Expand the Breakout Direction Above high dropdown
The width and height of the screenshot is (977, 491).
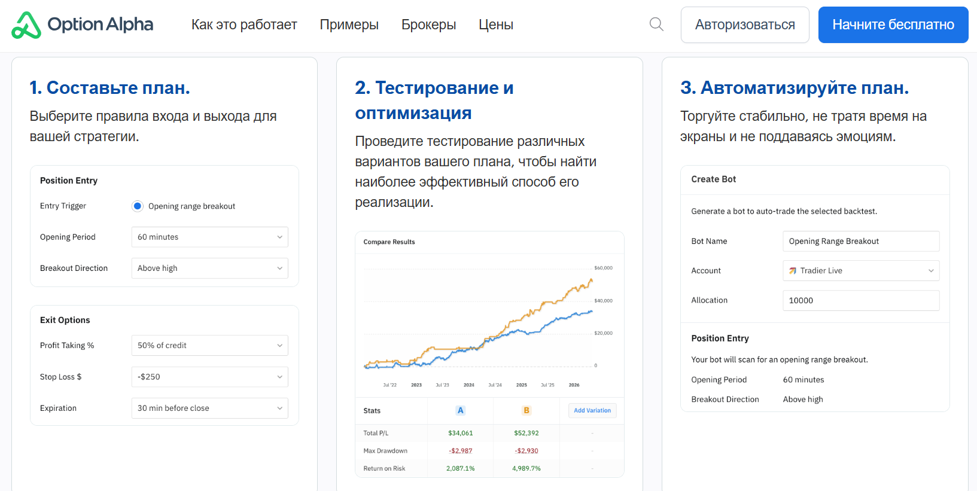click(210, 268)
